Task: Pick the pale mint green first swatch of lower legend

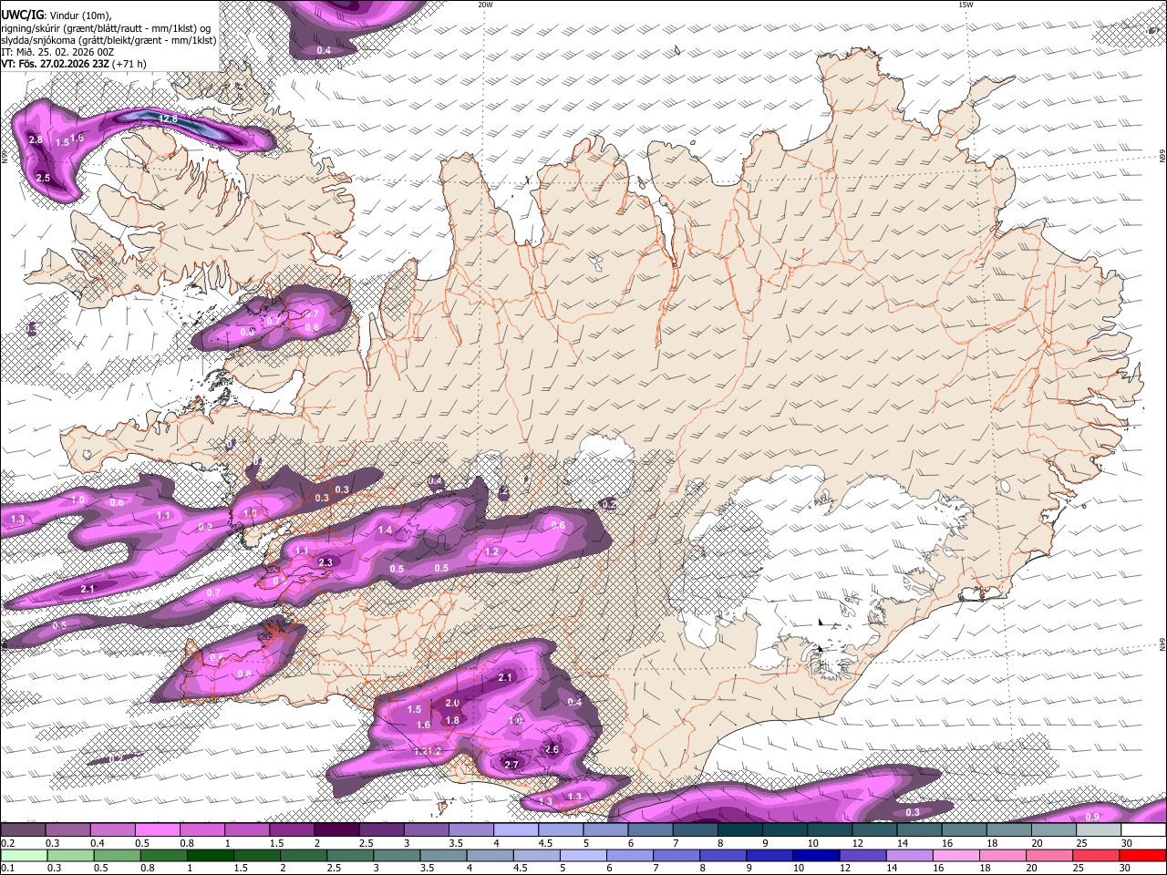Action: tap(24, 855)
